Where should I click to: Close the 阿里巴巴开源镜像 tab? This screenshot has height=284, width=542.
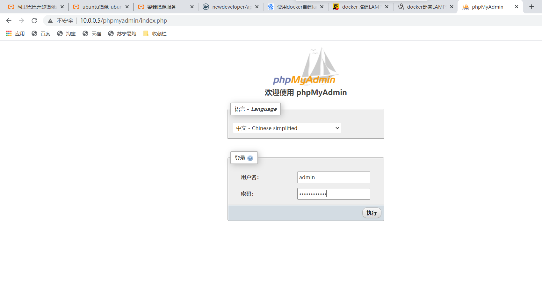[x=62, y=7]
